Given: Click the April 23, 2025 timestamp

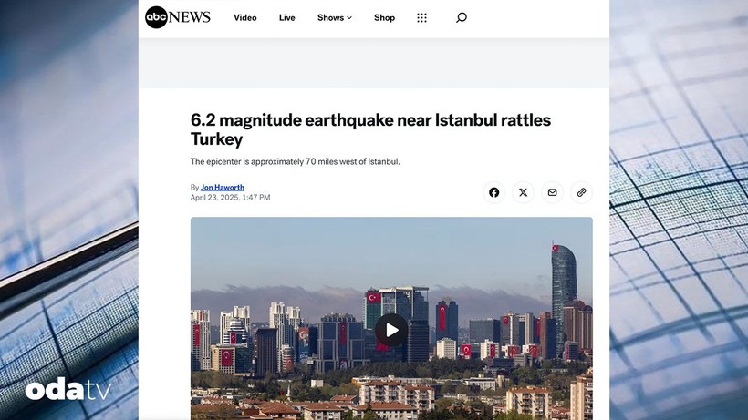Looking at the screenshot, I should [x=230, y=198].
